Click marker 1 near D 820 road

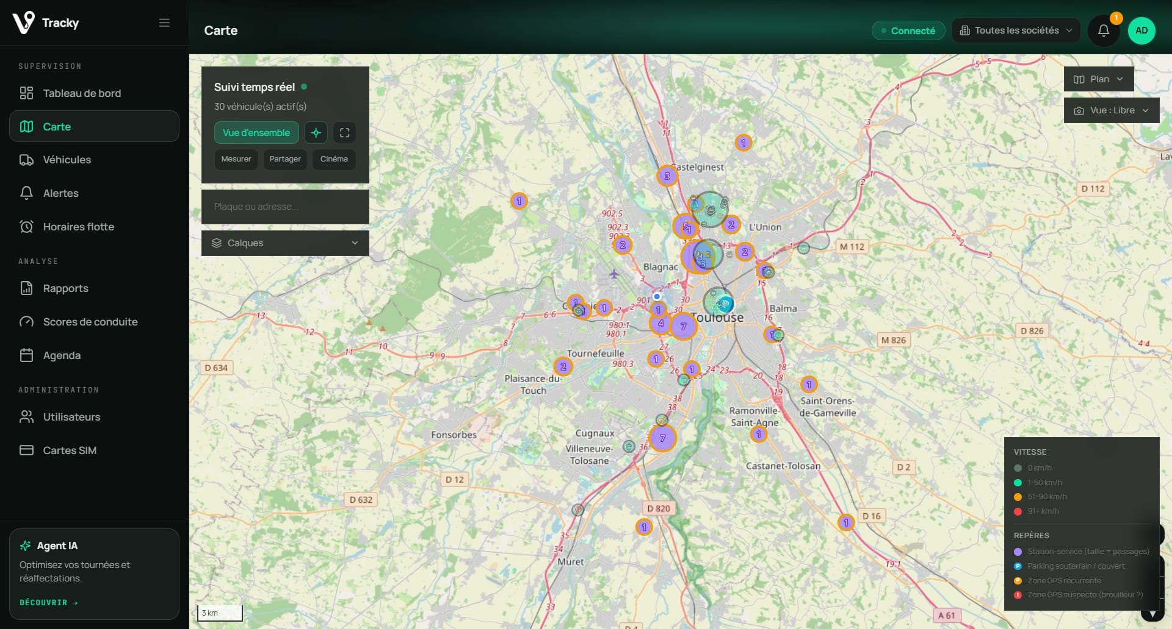coord(644,527)
